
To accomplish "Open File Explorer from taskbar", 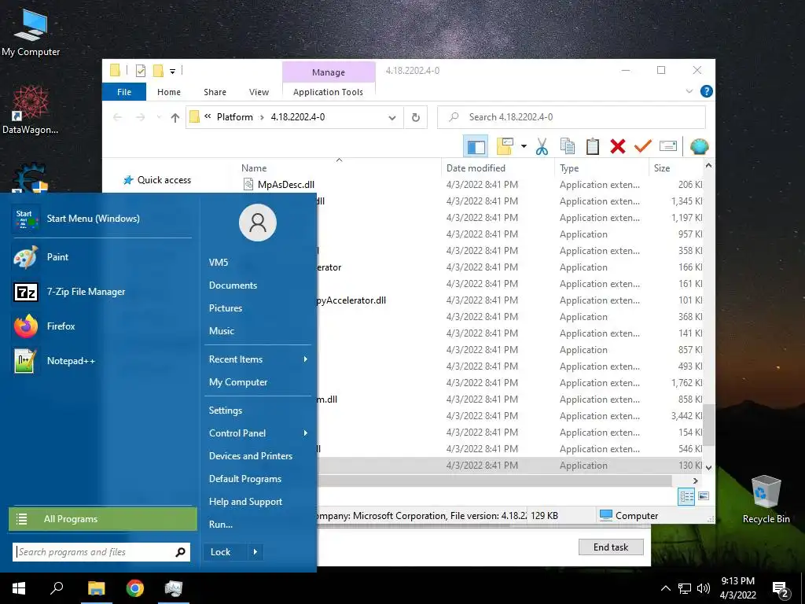I will [x=96, y=588].
